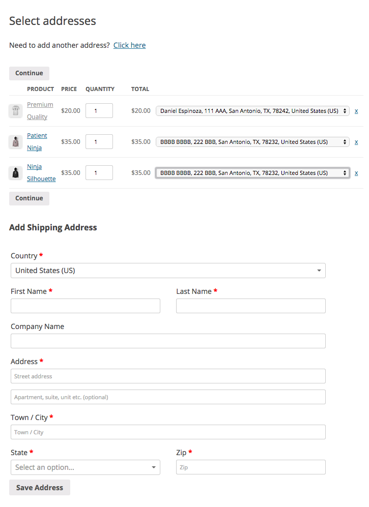Open the State select an option dropdown
369x507 pixels.
(x=85, y=467)
